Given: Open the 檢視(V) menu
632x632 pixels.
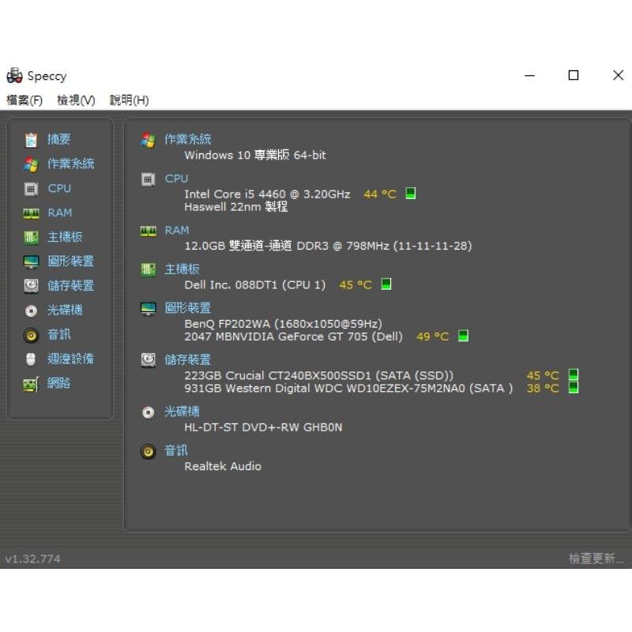Looking at the screenshot, I should (x=76, y=100).
